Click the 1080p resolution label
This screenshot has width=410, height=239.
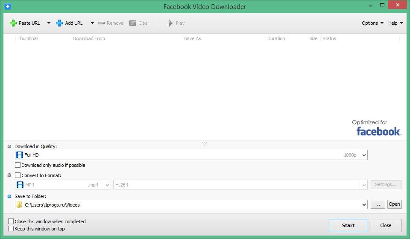[x=350, y=155]
